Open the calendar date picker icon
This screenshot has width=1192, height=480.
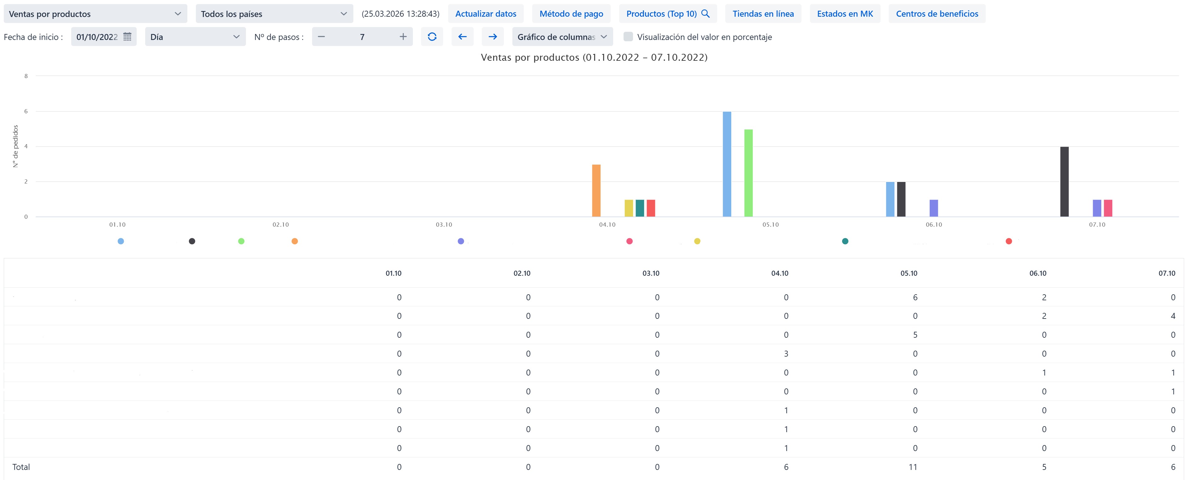(127, 37)
